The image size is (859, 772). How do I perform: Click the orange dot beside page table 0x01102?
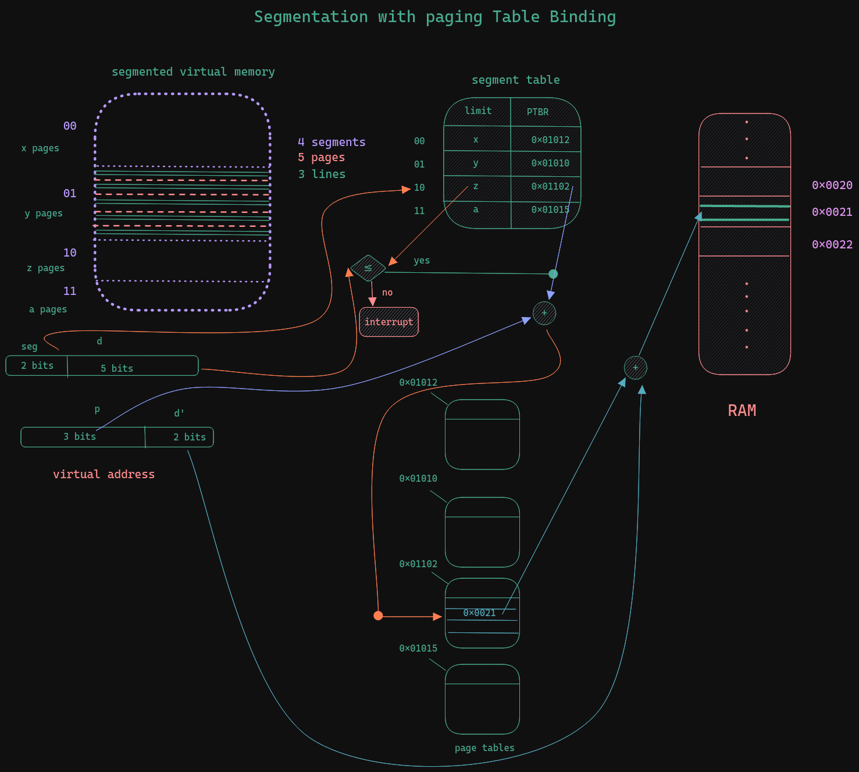point(378,616)
